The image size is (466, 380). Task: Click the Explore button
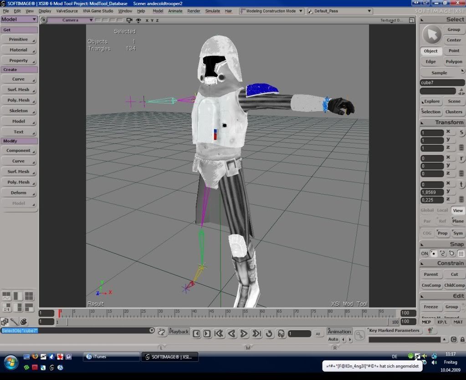(x=431, y=101)
